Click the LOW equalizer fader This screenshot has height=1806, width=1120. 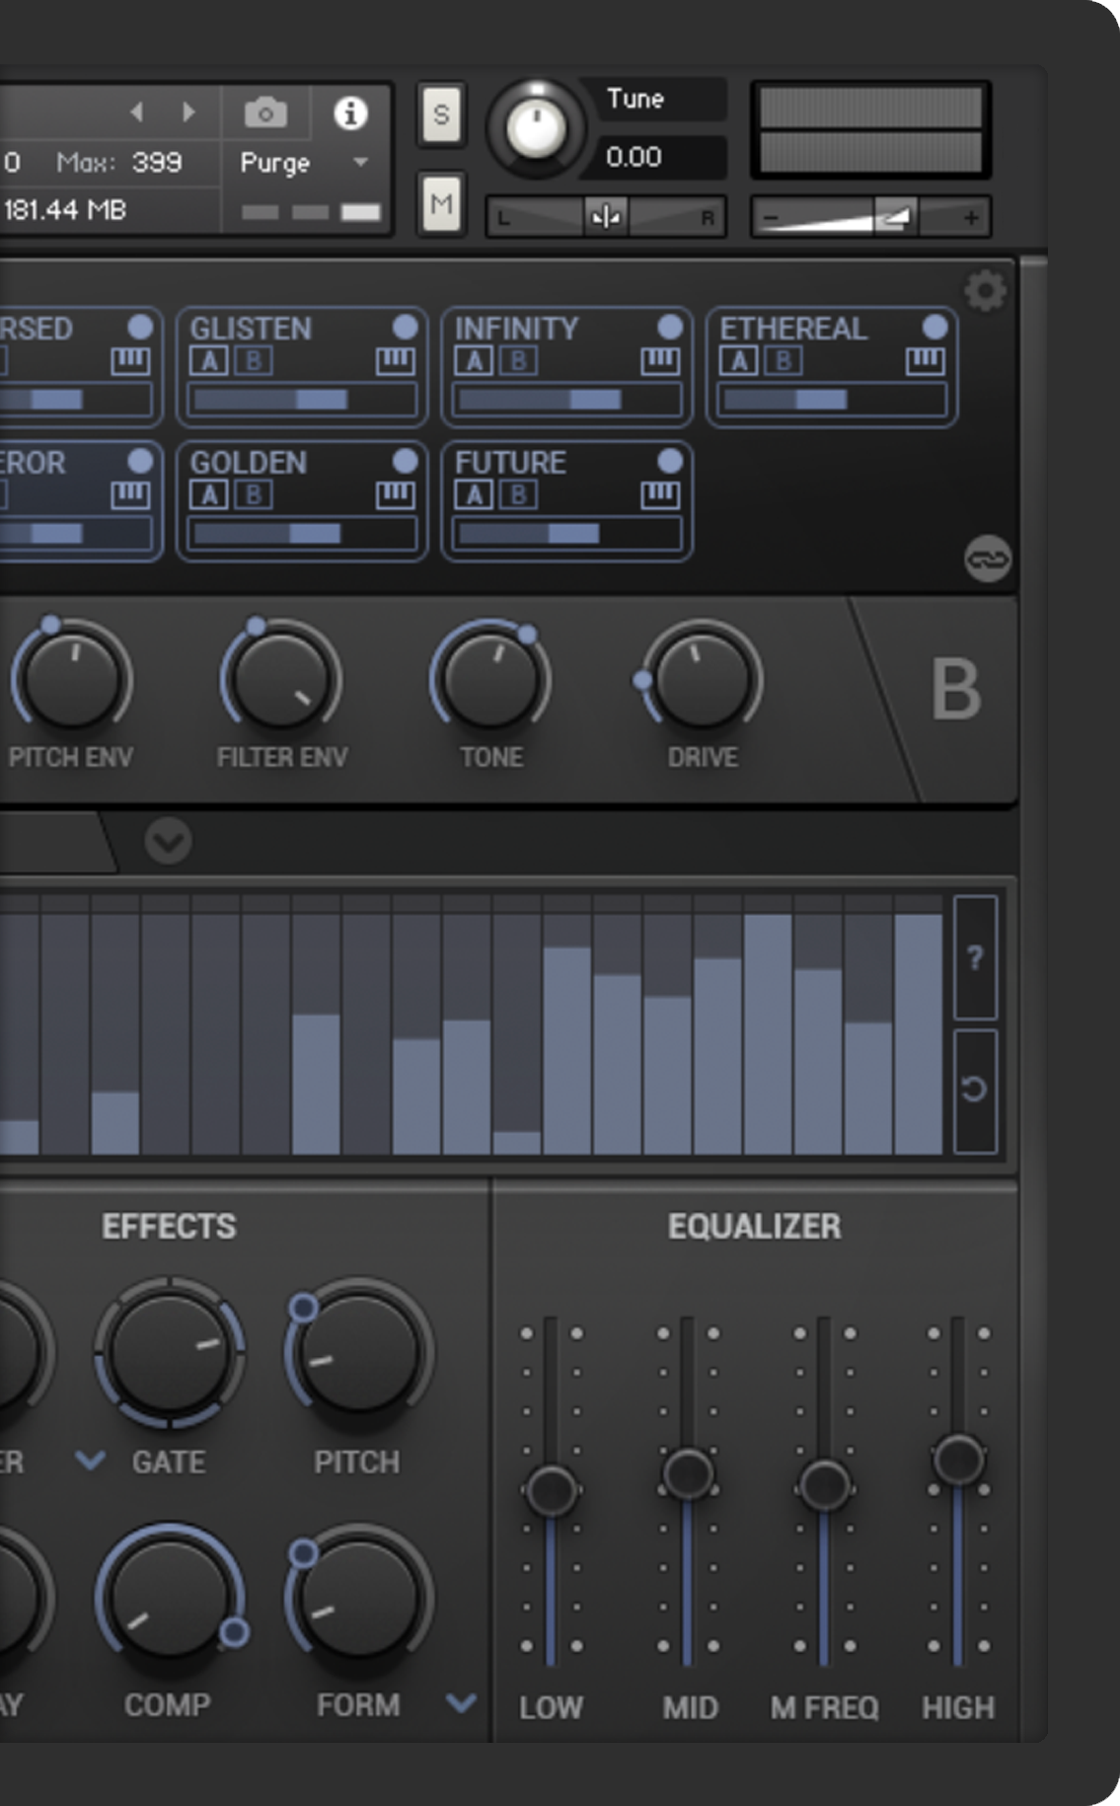point(551,1489)
